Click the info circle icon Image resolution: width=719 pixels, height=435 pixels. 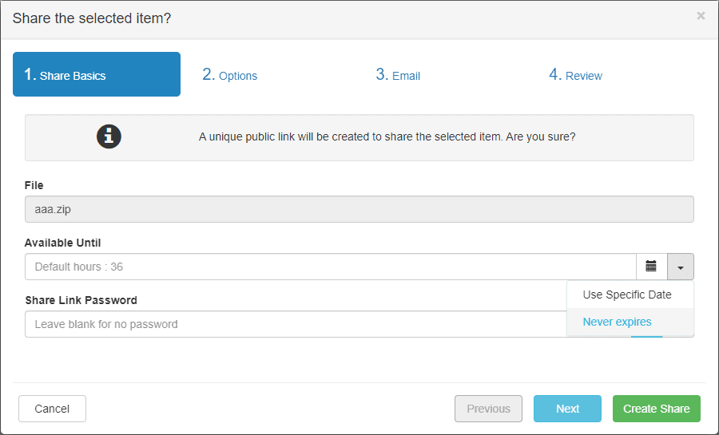tap(109, 136)
